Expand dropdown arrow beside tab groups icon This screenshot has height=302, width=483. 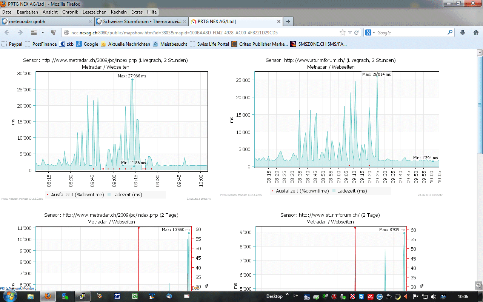coord(43,32)
